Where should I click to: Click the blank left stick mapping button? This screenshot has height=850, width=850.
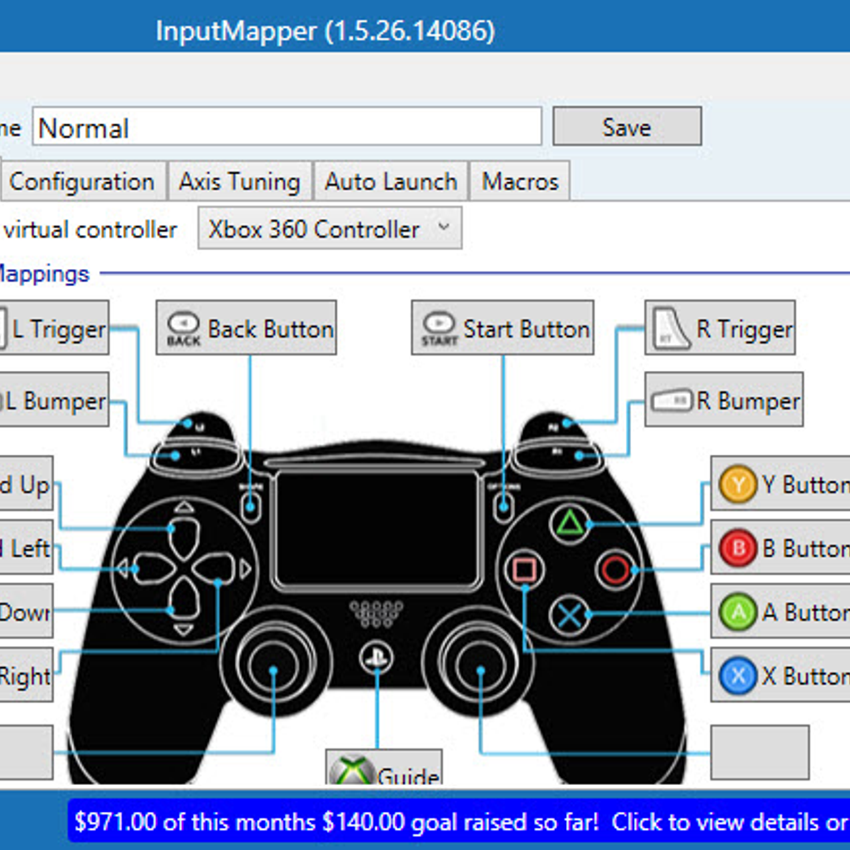[26, 752]
